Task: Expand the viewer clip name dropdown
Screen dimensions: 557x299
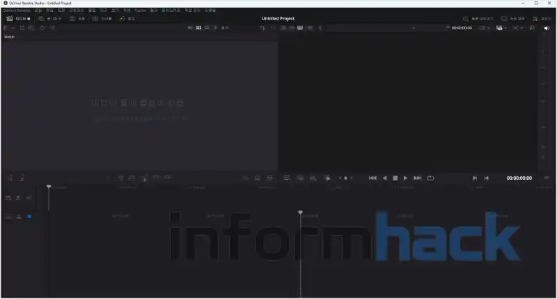Action: click(x=413, y=28)
